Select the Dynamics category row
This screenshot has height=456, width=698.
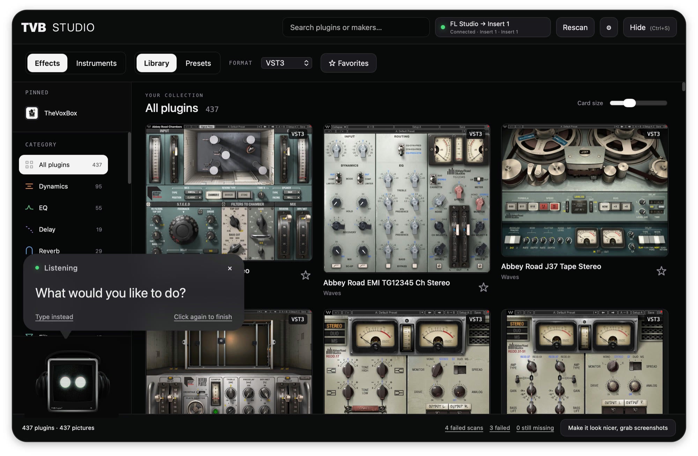63,186
